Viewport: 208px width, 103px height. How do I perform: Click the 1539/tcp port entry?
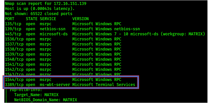click(14, 54)
